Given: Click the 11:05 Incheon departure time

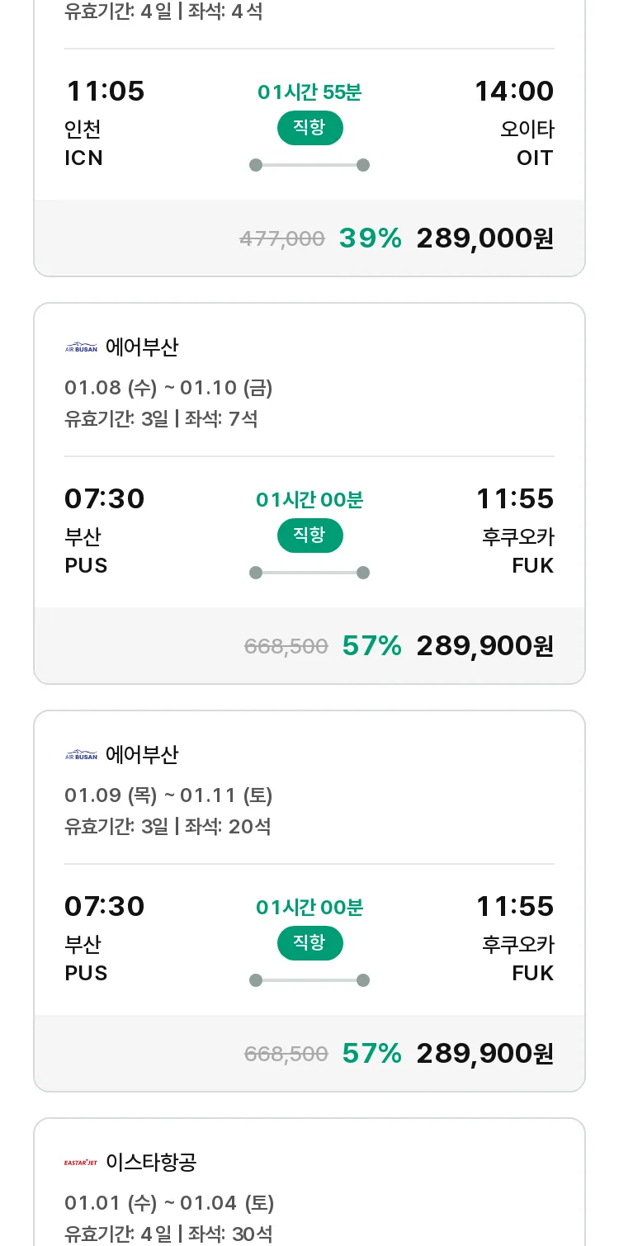Looking at the screenshot, I should point(105,91).
